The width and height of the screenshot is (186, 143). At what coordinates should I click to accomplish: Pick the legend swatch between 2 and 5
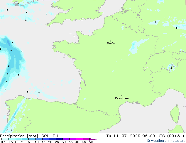pos(25,139)
